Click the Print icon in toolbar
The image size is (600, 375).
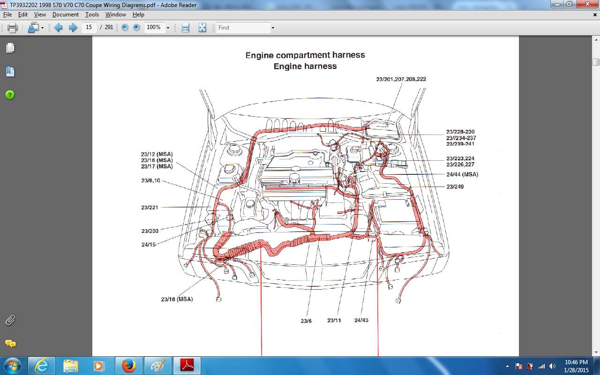[x=13, y=28]
